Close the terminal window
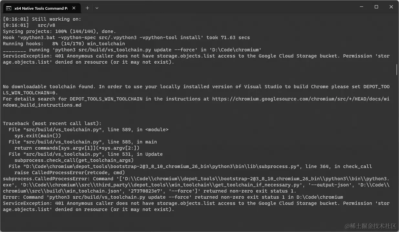 click(391, 7)
